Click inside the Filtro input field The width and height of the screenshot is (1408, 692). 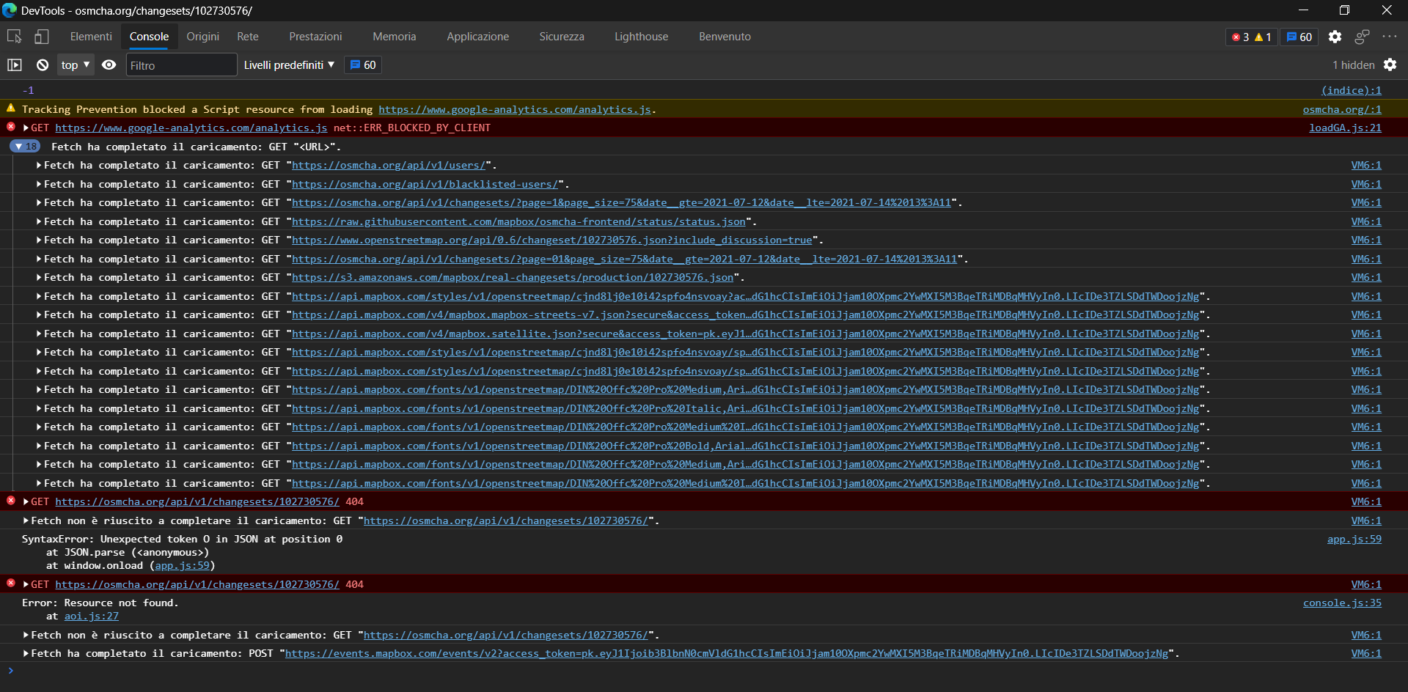tap(180, 65)
